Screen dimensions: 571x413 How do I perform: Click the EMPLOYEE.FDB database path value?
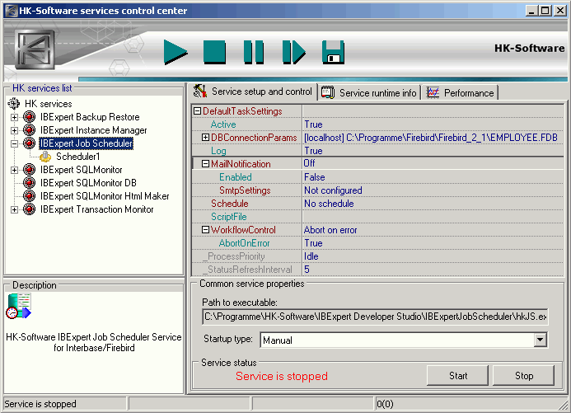pos(431,138)
